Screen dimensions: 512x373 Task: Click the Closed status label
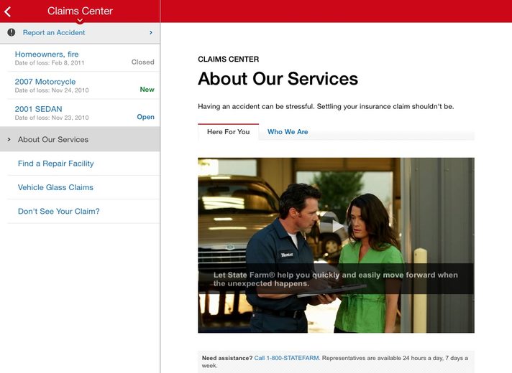(142, 62)
